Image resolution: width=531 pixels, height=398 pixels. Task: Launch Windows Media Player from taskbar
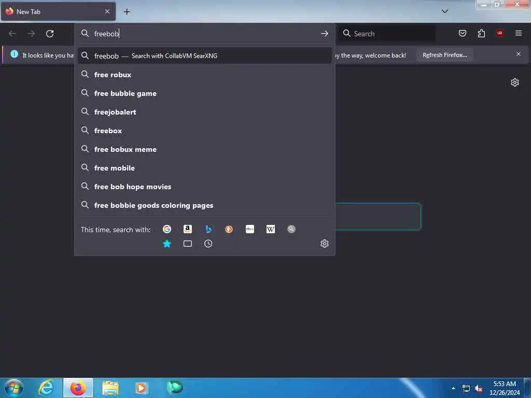(142, 388)
